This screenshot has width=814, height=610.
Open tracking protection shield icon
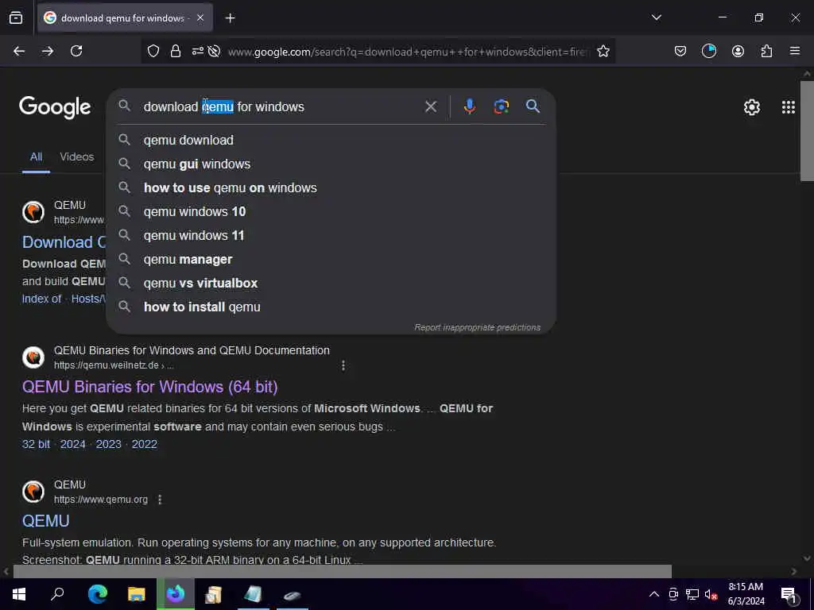point(153,51)
